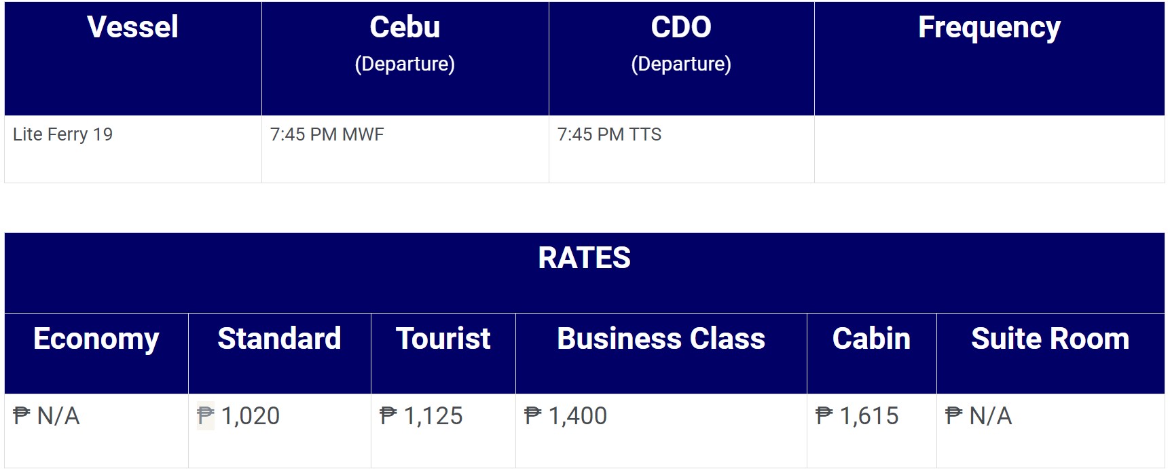Select the Standard rate header

click(x=280, y=353)
